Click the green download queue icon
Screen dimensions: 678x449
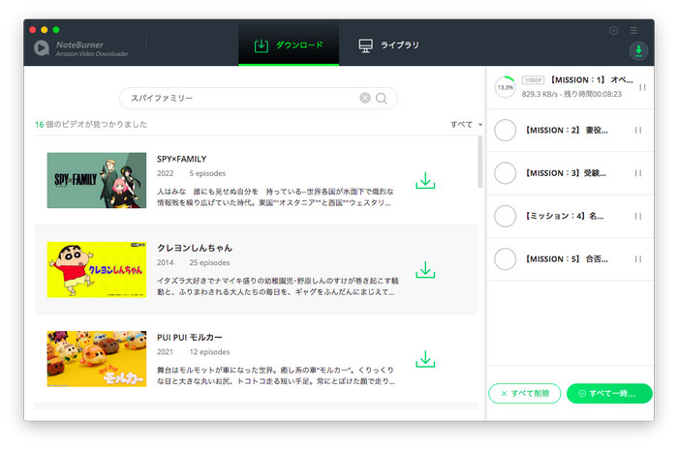tap(638, 50)
